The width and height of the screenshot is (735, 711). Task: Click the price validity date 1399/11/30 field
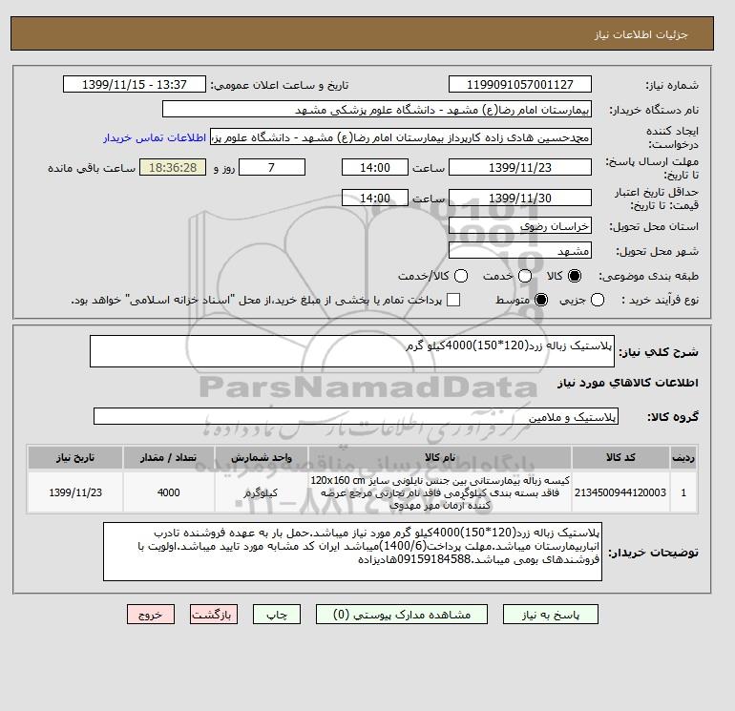click(x=520, y=198)
